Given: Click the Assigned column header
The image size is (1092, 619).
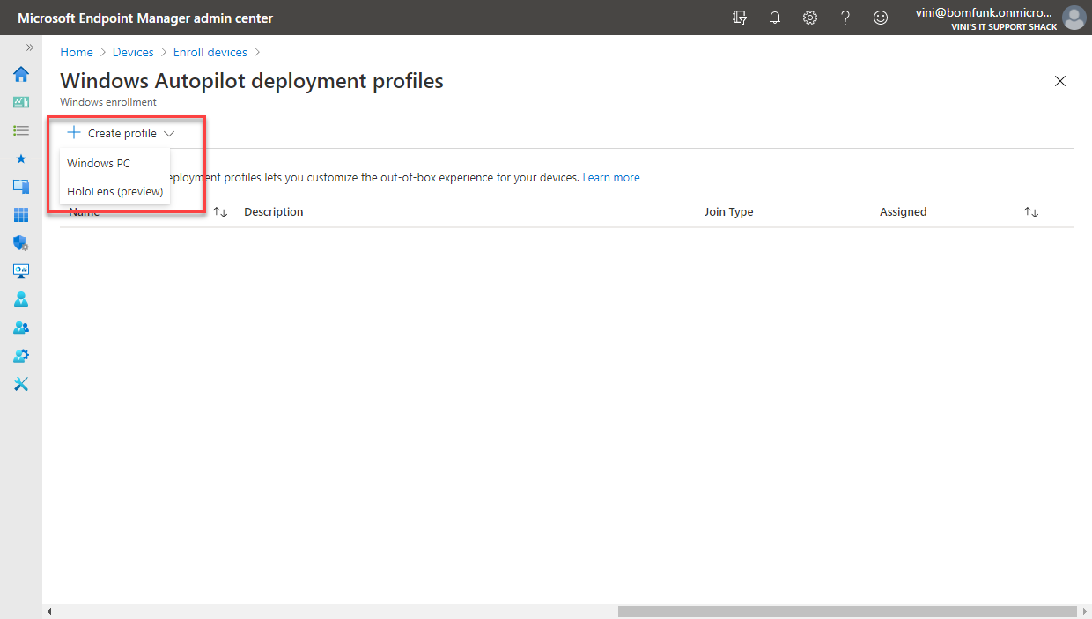Looking at the screenshot, I should [x=903, y=212].
